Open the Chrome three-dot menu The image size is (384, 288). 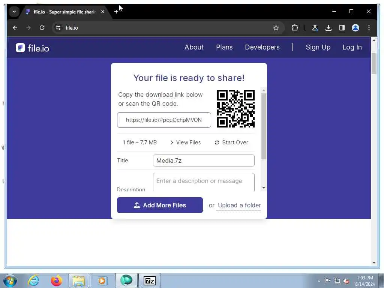(369, 28)
